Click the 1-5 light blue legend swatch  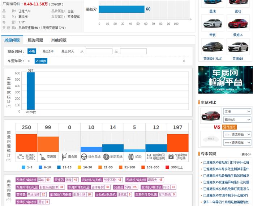23,167
